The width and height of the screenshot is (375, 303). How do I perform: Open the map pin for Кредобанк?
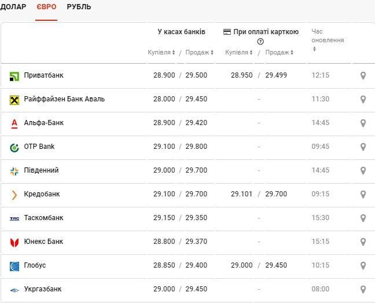pyautogui.click(x=363, y=194)
